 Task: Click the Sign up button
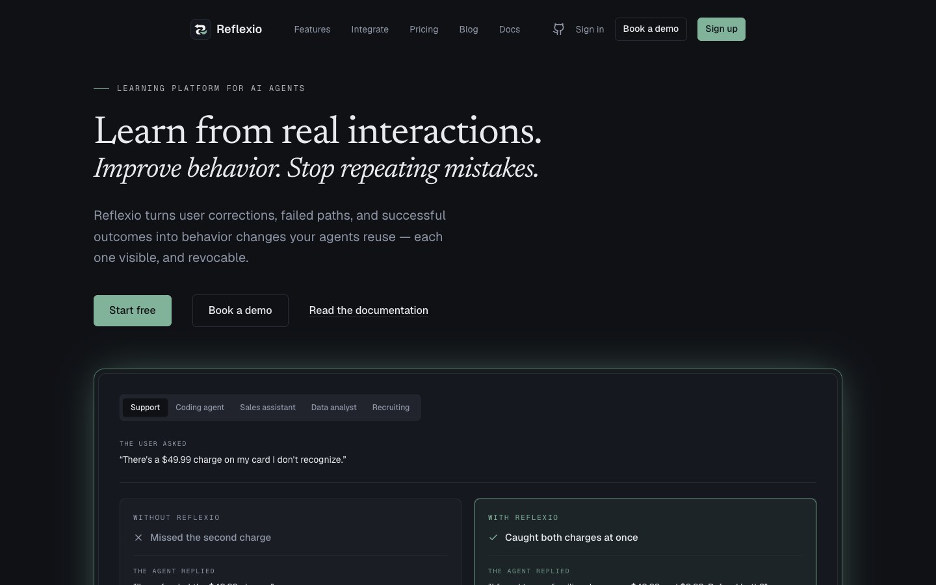click(x=721, y=29)
